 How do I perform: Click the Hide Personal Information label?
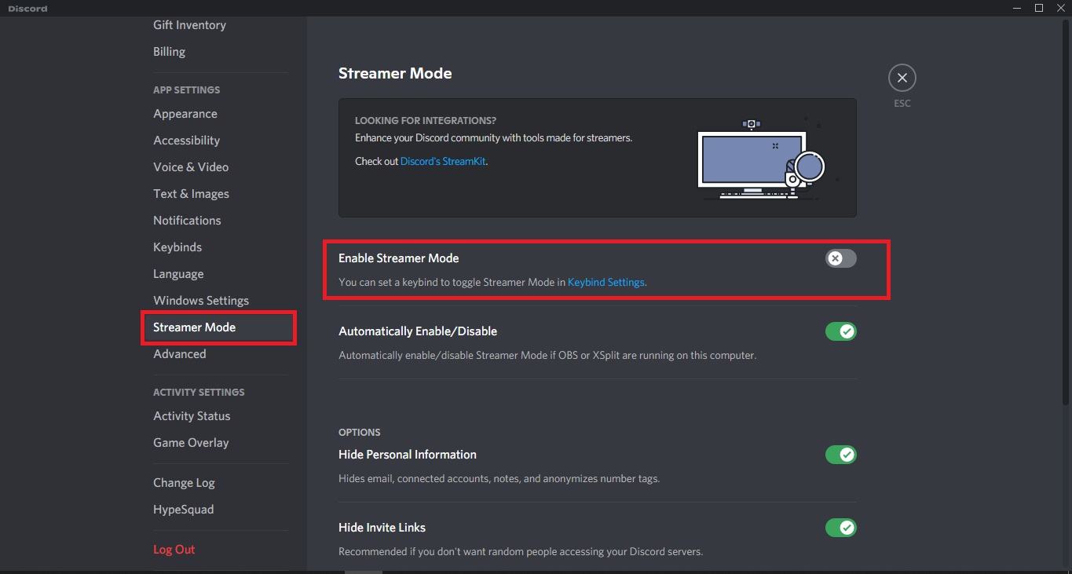click(x=408, y=455)
